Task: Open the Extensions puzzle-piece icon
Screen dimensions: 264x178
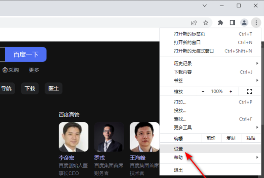Action: pos(220,23)
